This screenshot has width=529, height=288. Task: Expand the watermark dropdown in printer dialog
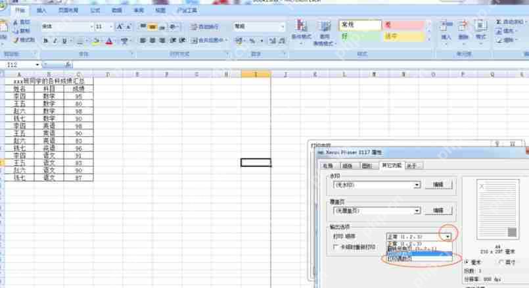point(417,185)
